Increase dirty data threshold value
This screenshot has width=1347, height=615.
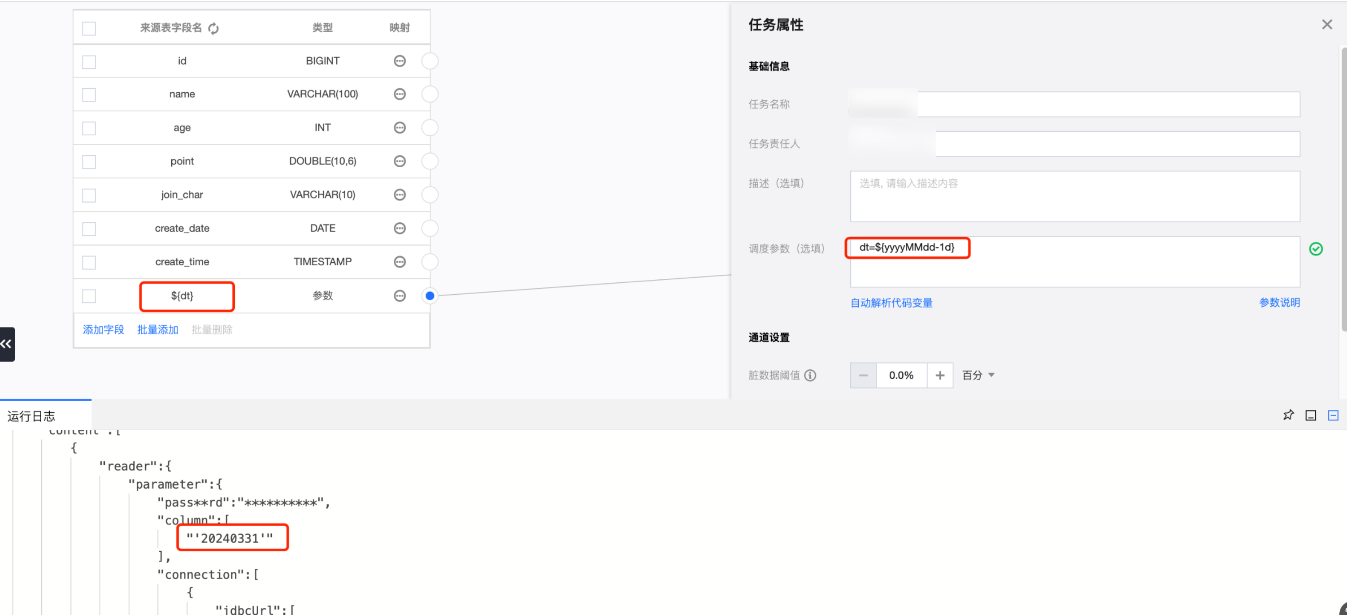pos(940,375)
